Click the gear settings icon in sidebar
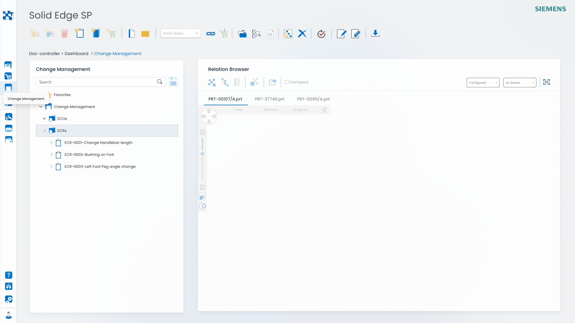This screenshot has width=575, height=323. click(9, 299)
